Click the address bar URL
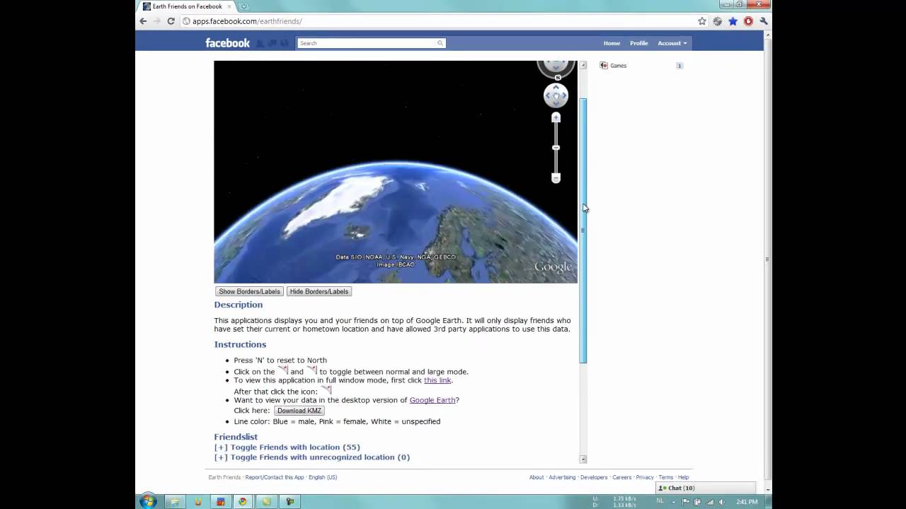The height and width of the screenshot is (509, 906). [x=247, y=21]
